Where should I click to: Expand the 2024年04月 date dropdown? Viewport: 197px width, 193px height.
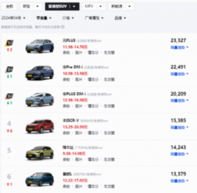point(13,18)
